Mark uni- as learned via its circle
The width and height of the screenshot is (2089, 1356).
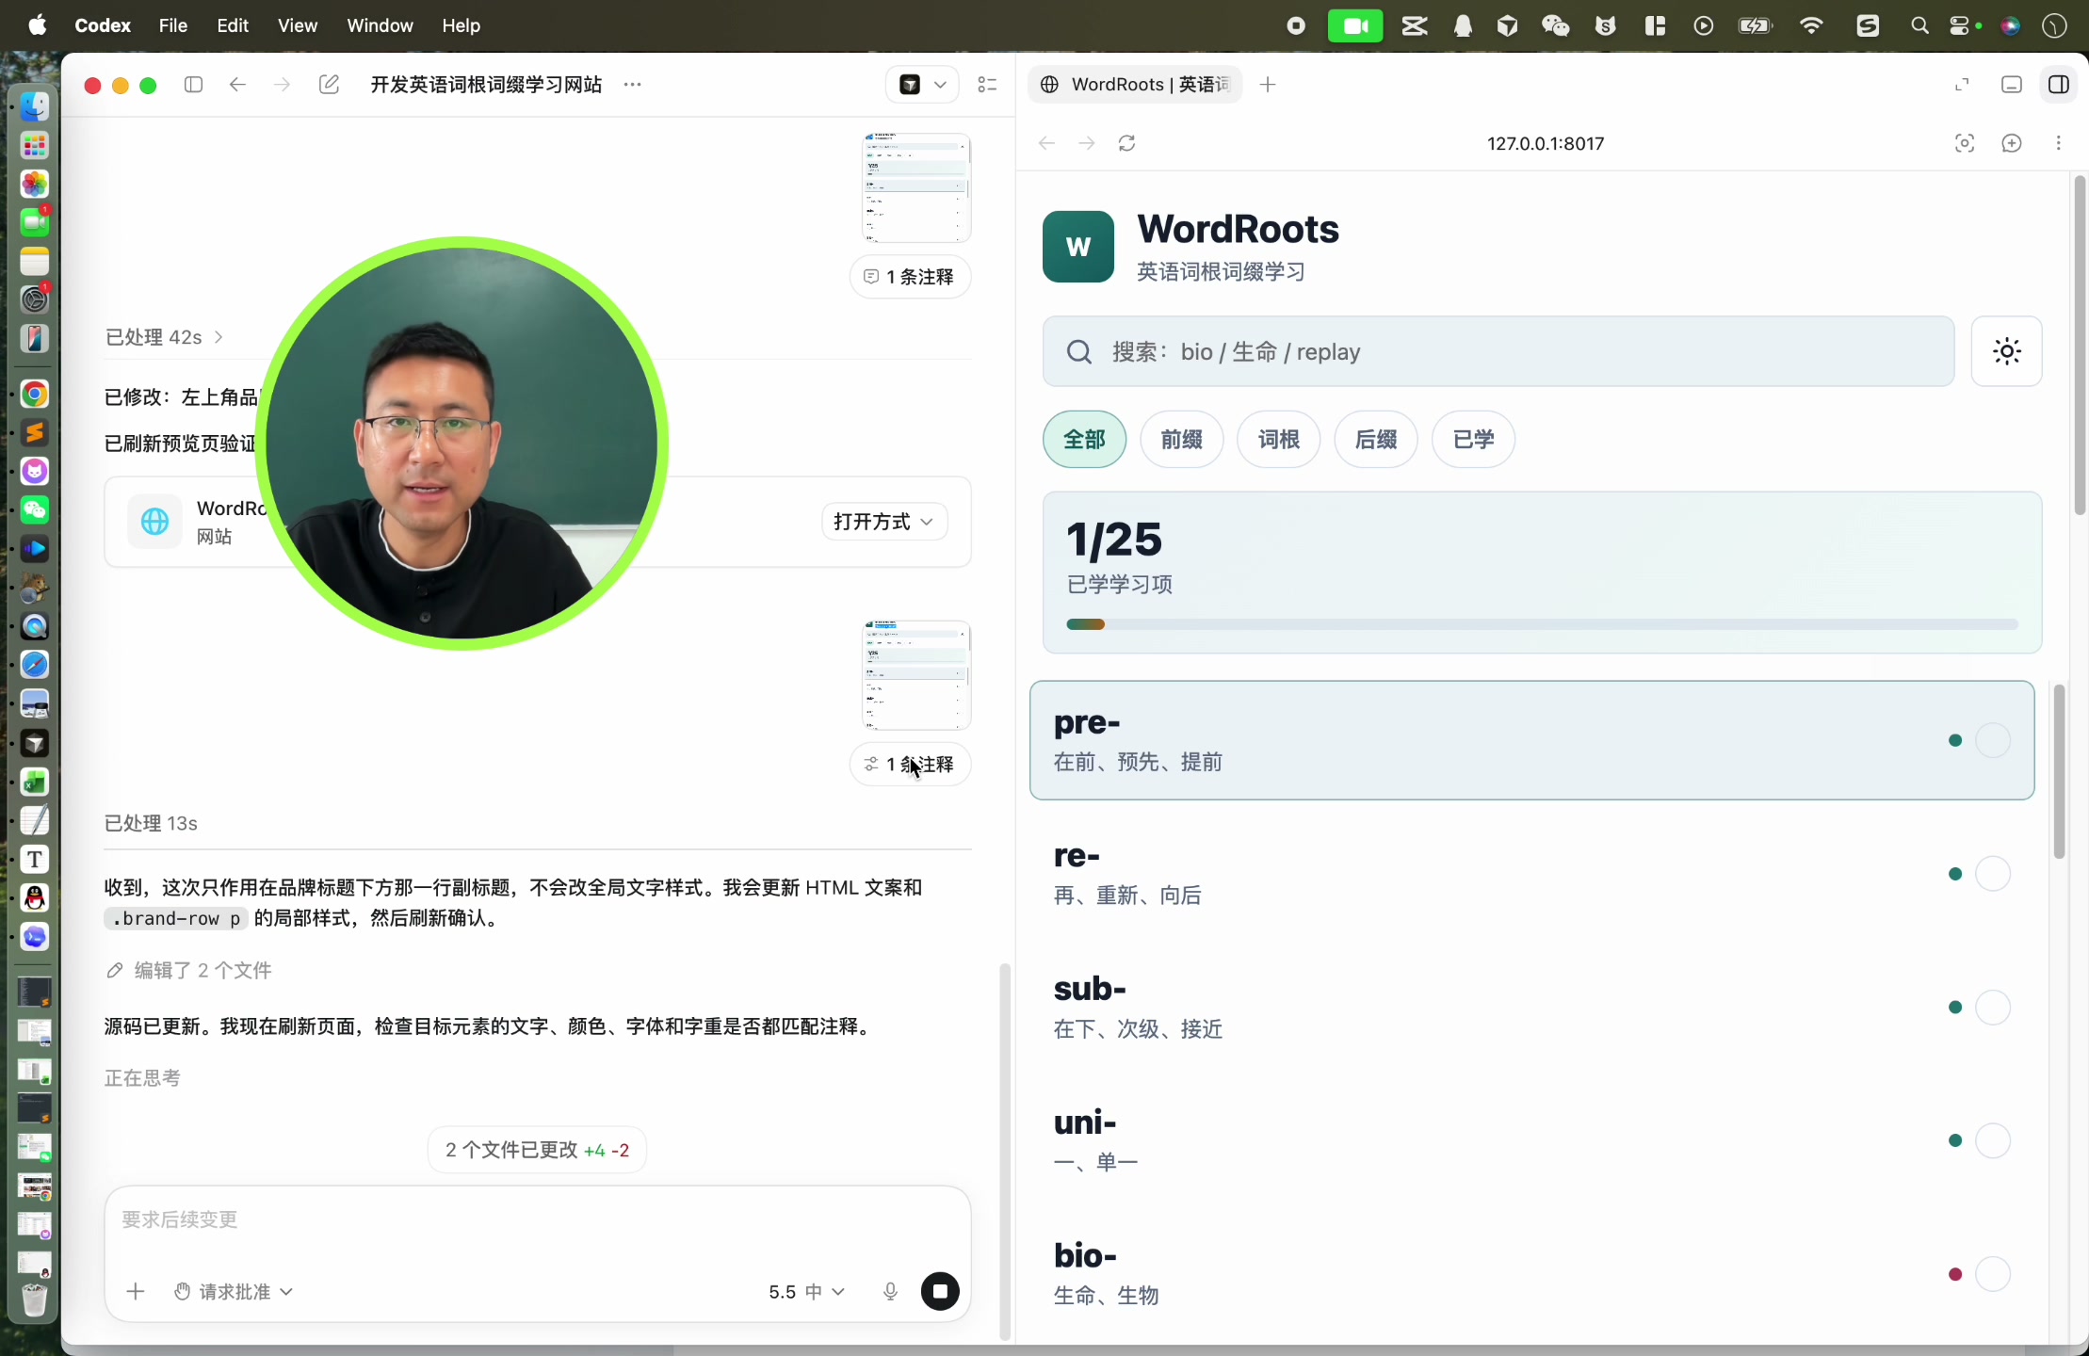(1992, 1140)
